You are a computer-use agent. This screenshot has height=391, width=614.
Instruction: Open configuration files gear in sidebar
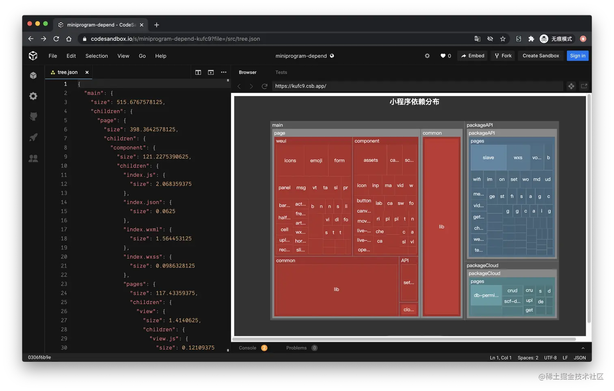tap(33, 96)
